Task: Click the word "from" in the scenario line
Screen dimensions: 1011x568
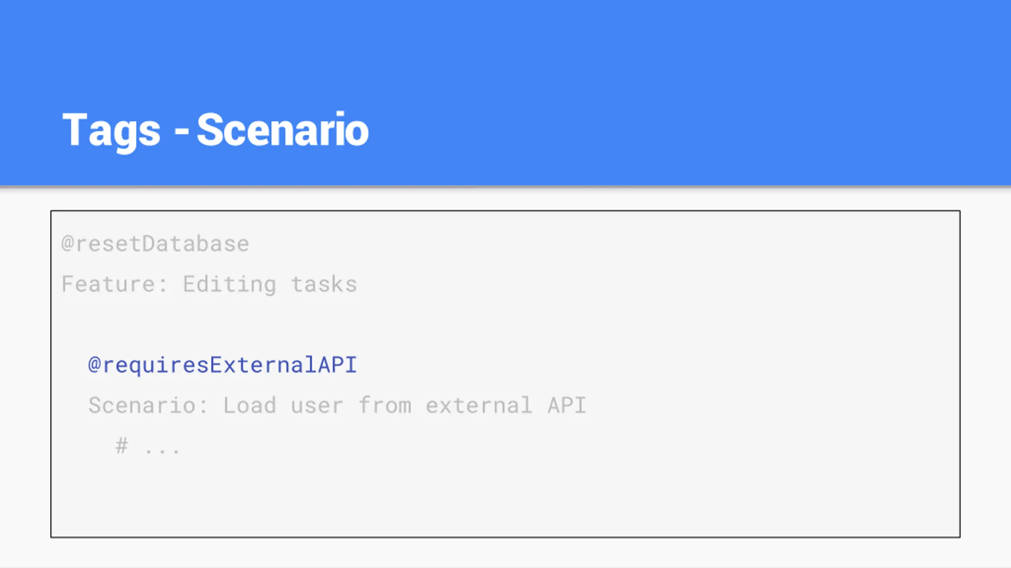Action: 385,405
